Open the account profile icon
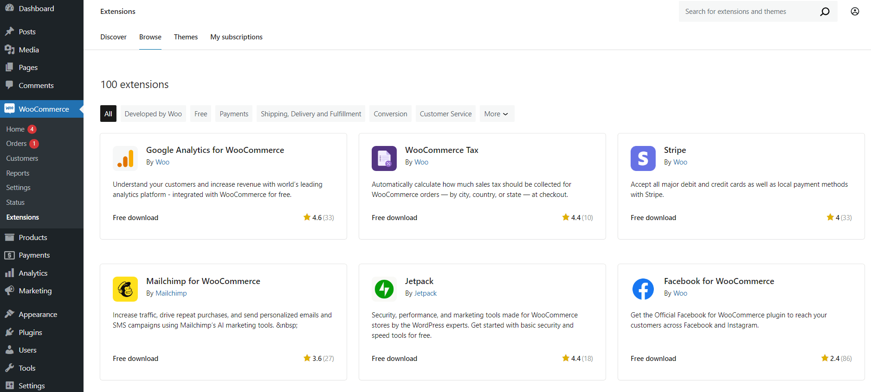The height and width of the screenshot is (392, 871). (x=855, y=12)
